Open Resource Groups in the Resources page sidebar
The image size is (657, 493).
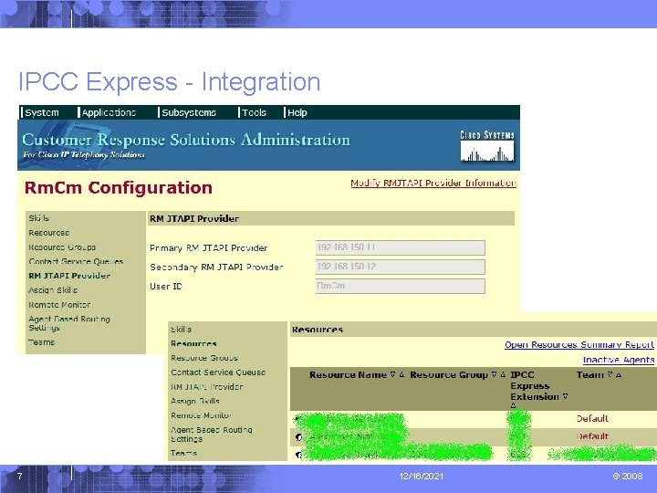204,358
